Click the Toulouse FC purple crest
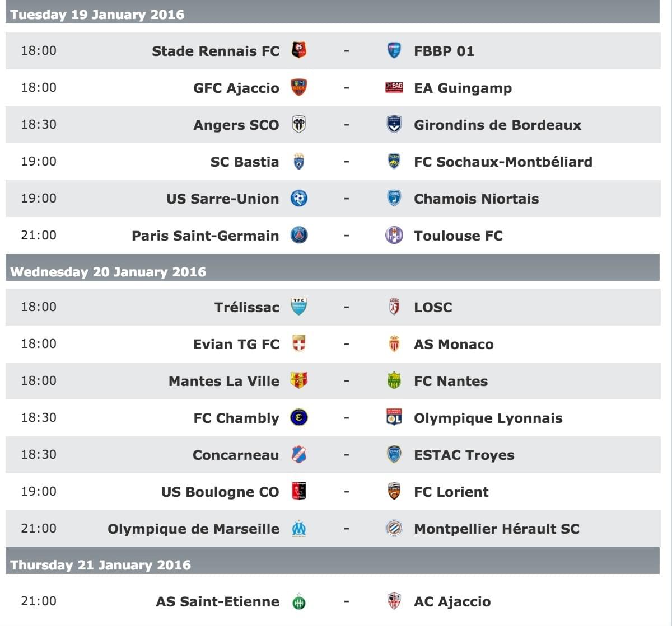The height and width of the screenshot is (626, 672). 394,235
